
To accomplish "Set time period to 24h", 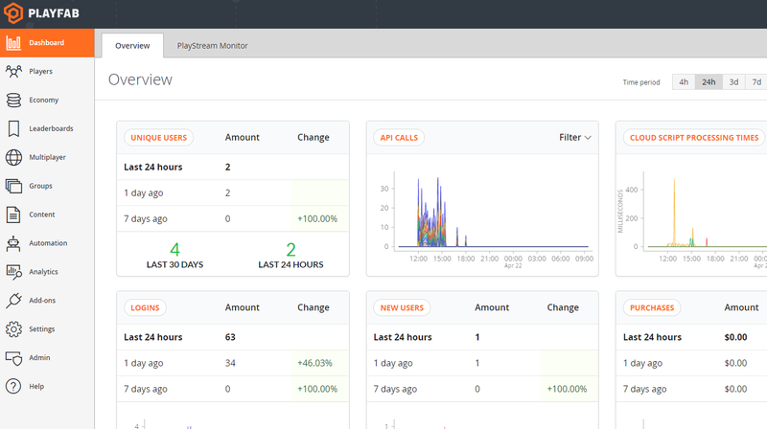I will point(709,82).
